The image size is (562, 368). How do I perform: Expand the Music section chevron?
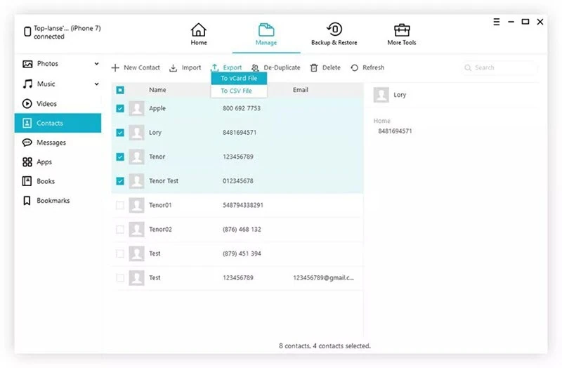pos(96,84)
